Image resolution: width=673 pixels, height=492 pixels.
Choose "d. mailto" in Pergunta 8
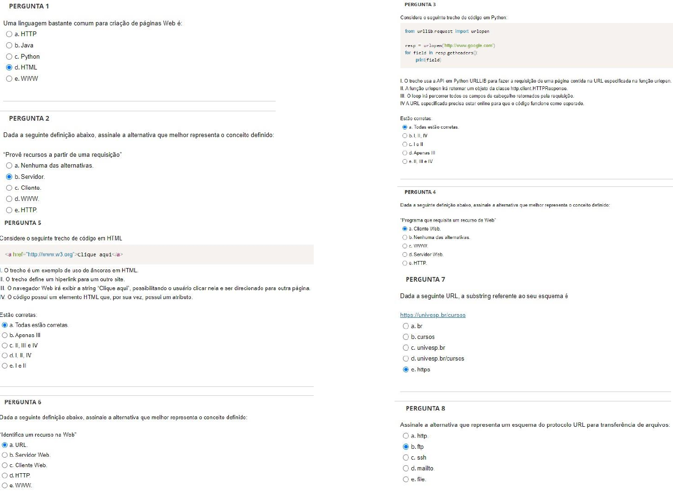pyautogui.click(x=406, y=469)
